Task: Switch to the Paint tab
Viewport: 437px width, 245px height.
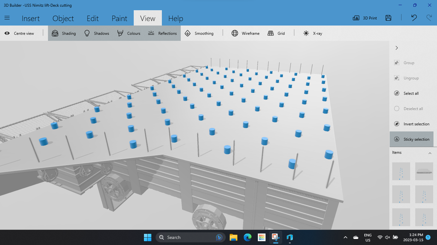Action: (x=119, y=19)
